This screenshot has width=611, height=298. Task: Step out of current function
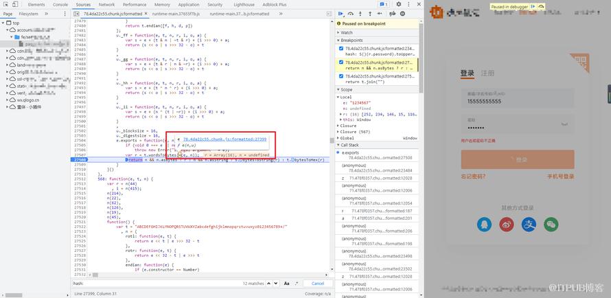[x=370, y=14]
